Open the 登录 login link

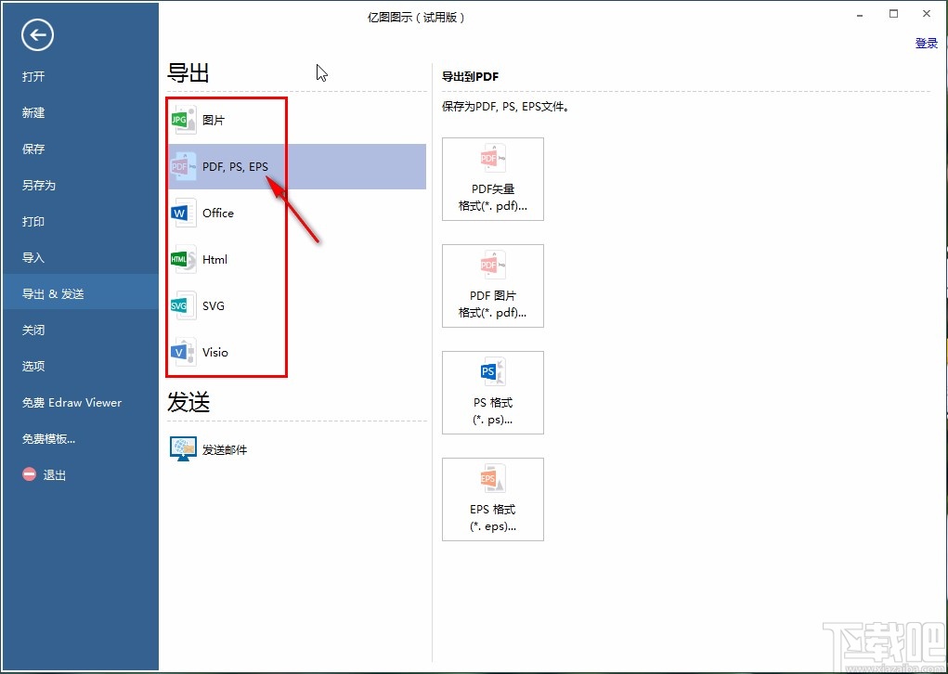[x=925, y=43]
